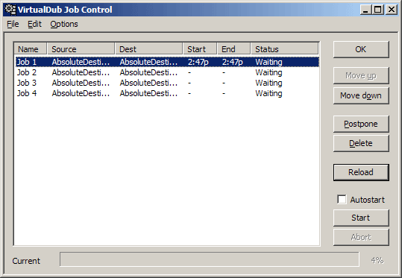Click the Status column header

(285, 49)
